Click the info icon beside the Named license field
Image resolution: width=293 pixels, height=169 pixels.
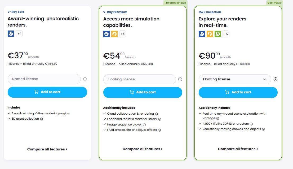coord(85,79)
